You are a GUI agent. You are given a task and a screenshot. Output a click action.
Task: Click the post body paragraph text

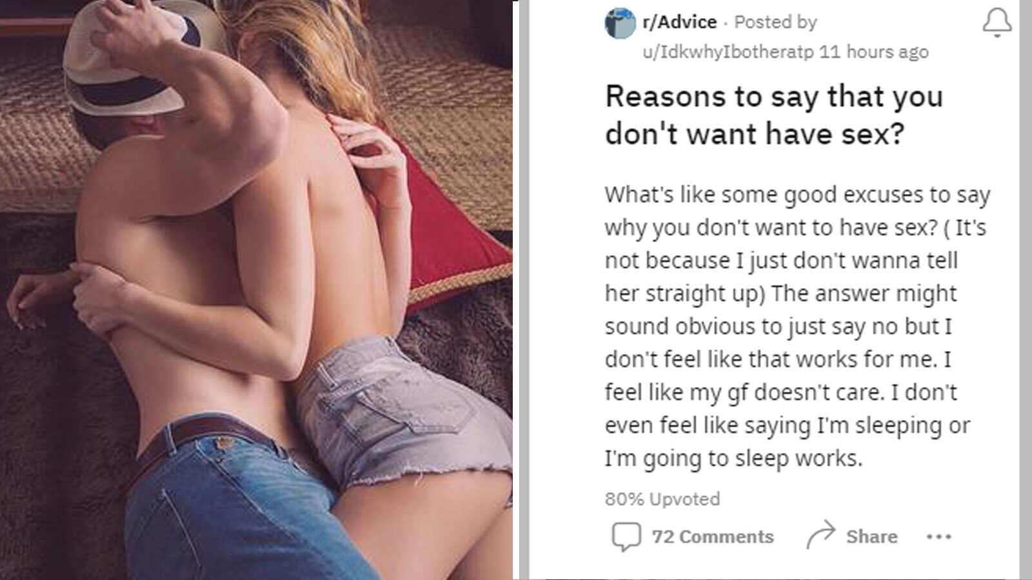797,326
